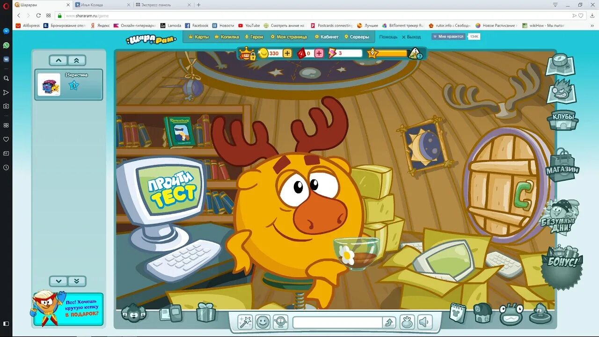Image resolution: width=599 pixels, height=337 pixels.
Task: Open the Клубы clubs button
Action: point(562,120)
